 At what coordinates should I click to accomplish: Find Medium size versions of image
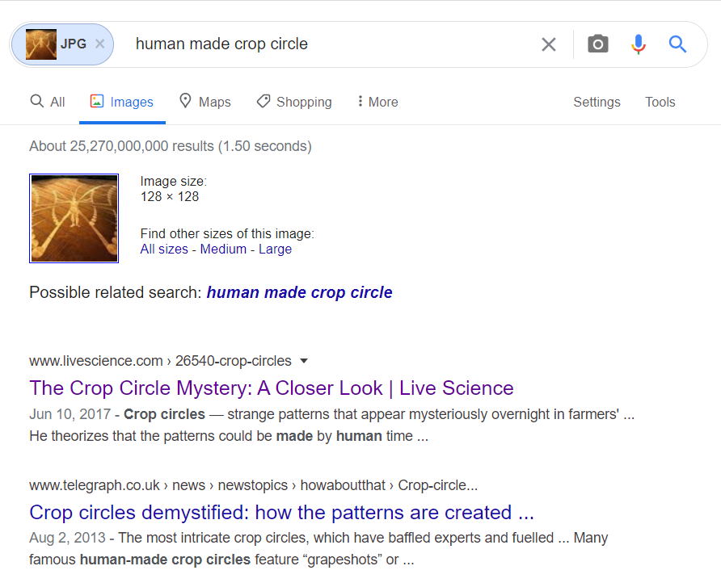(223, 249)
